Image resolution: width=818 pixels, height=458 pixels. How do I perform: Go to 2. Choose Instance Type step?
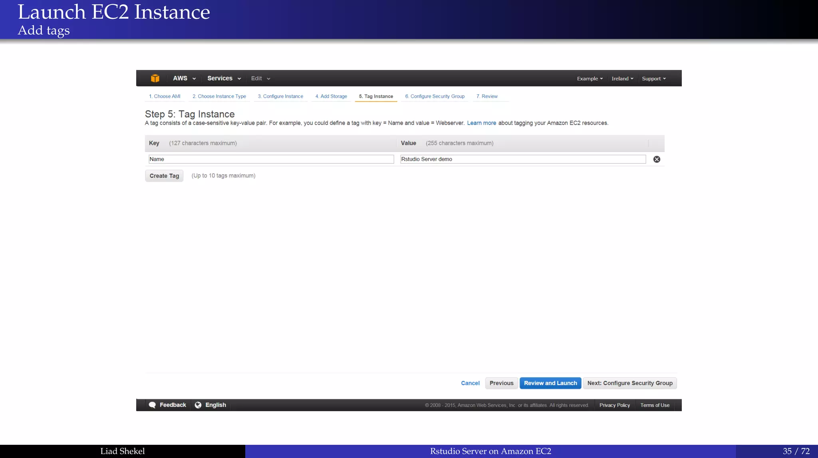[x=219, y=96]
